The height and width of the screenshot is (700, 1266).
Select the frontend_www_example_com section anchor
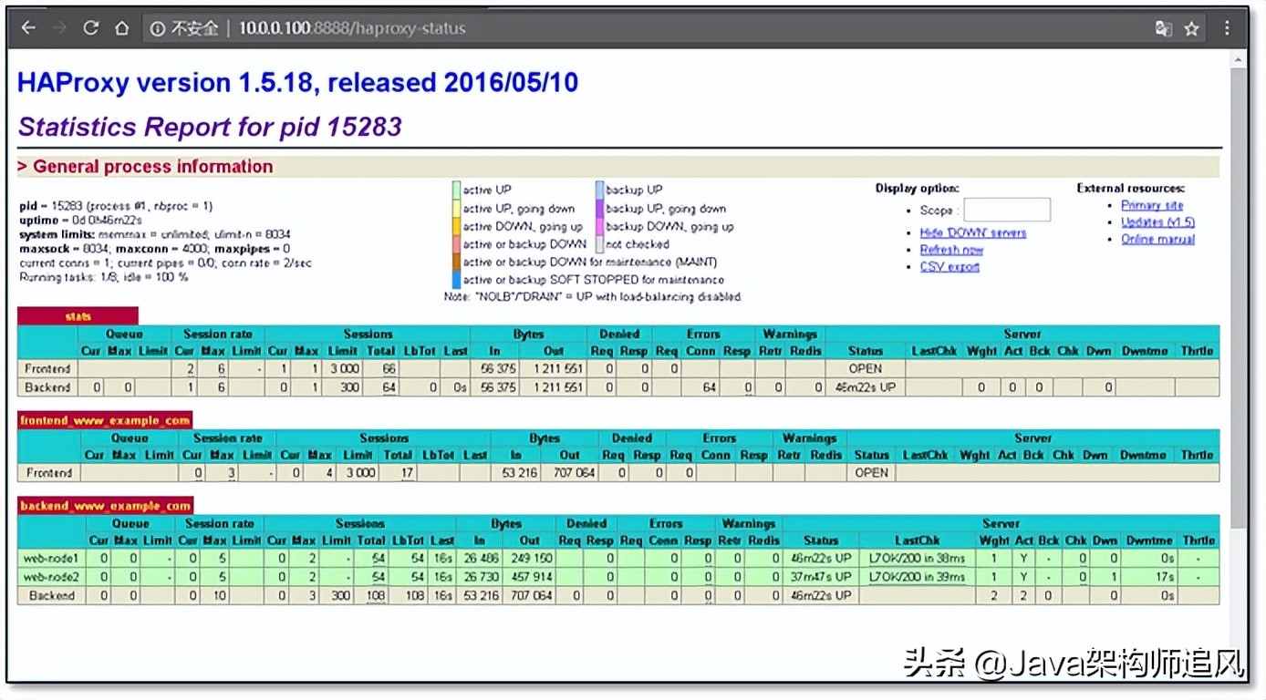[103, 419]
